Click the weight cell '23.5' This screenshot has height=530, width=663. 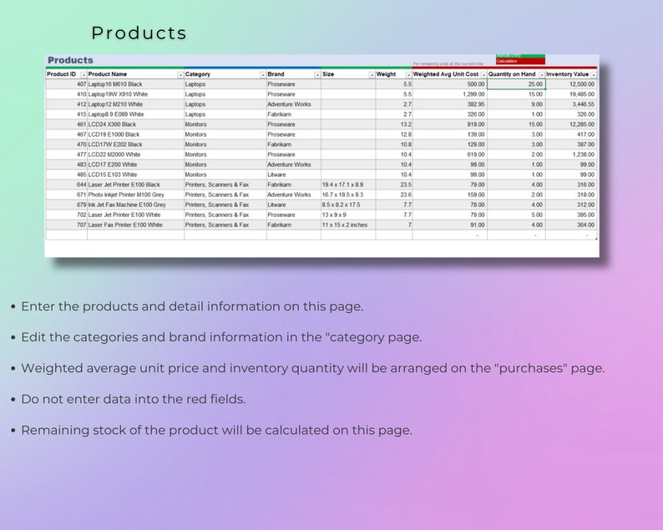(393, 184)
